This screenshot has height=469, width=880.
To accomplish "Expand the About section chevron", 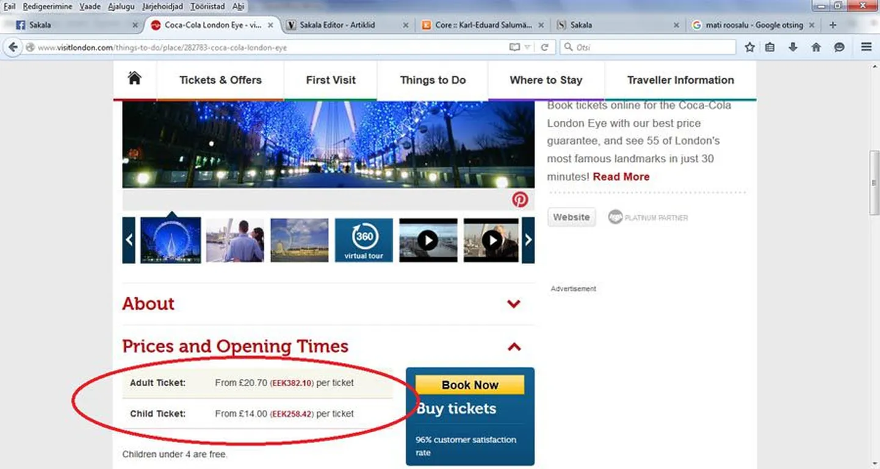I will point(514,304).
